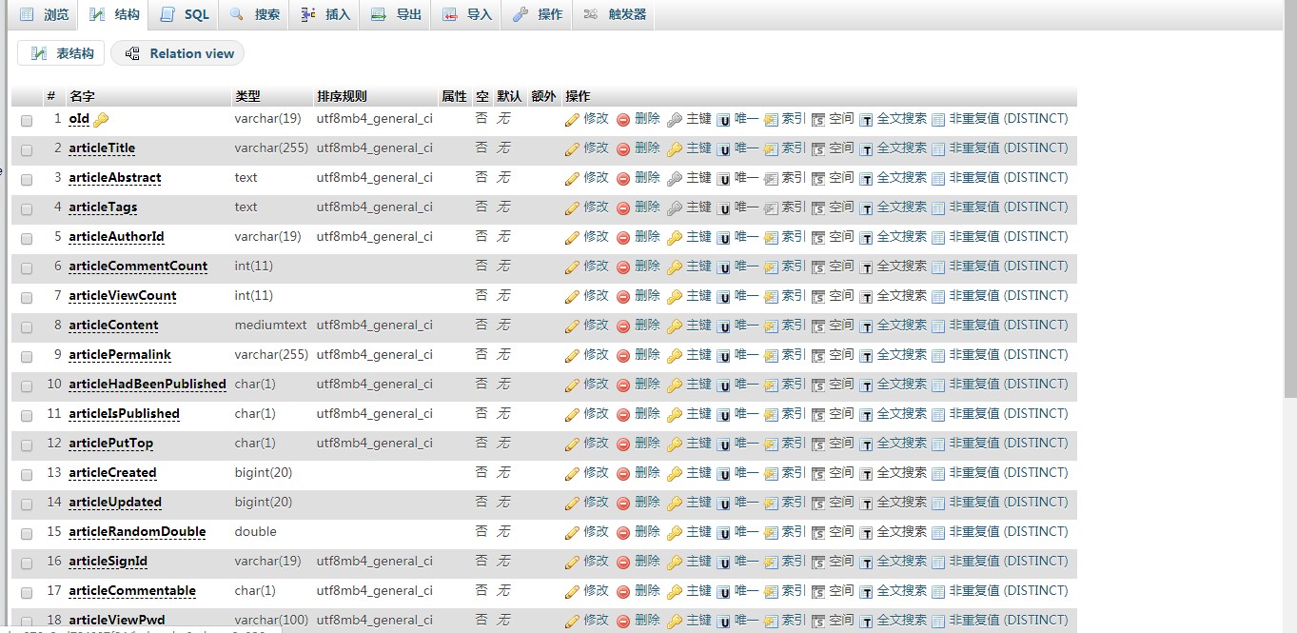The image size is (1297, 633).
Task: Click the spatial icon for articlePermalink row
Action: pos(818,356)
